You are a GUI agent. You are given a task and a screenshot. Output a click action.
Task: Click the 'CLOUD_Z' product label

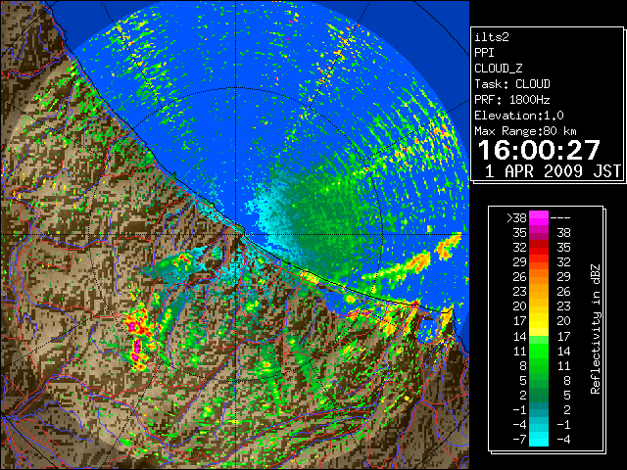click(x=499, y=69)
